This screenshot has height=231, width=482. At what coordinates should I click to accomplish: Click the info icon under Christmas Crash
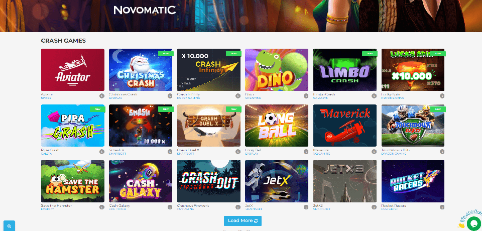170,96
